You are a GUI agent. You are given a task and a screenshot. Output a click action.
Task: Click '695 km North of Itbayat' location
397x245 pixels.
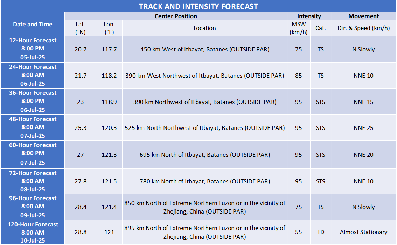coord(204,155)
